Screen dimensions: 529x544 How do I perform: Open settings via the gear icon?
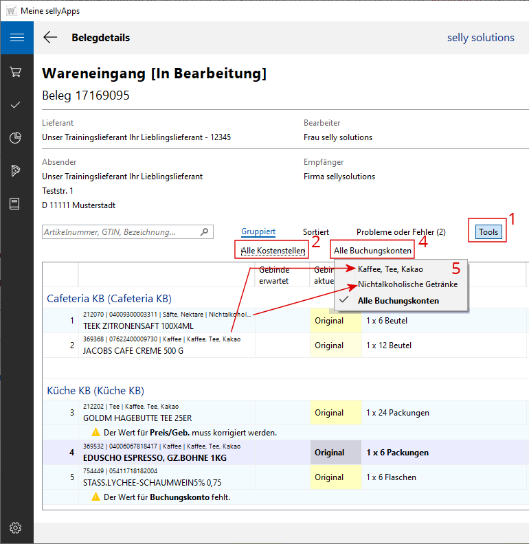[x=16, y=528]
